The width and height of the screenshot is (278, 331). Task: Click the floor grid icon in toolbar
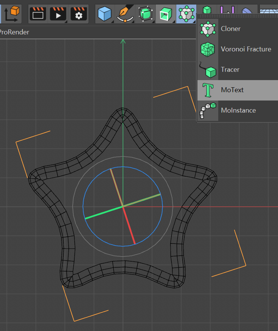click(x=269, y=11)
